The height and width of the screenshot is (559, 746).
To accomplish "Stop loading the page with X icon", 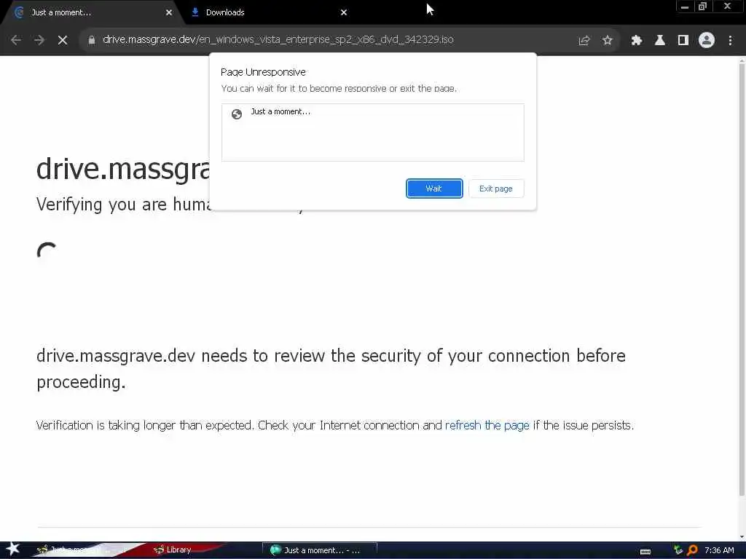I will (x=63, y=40).
